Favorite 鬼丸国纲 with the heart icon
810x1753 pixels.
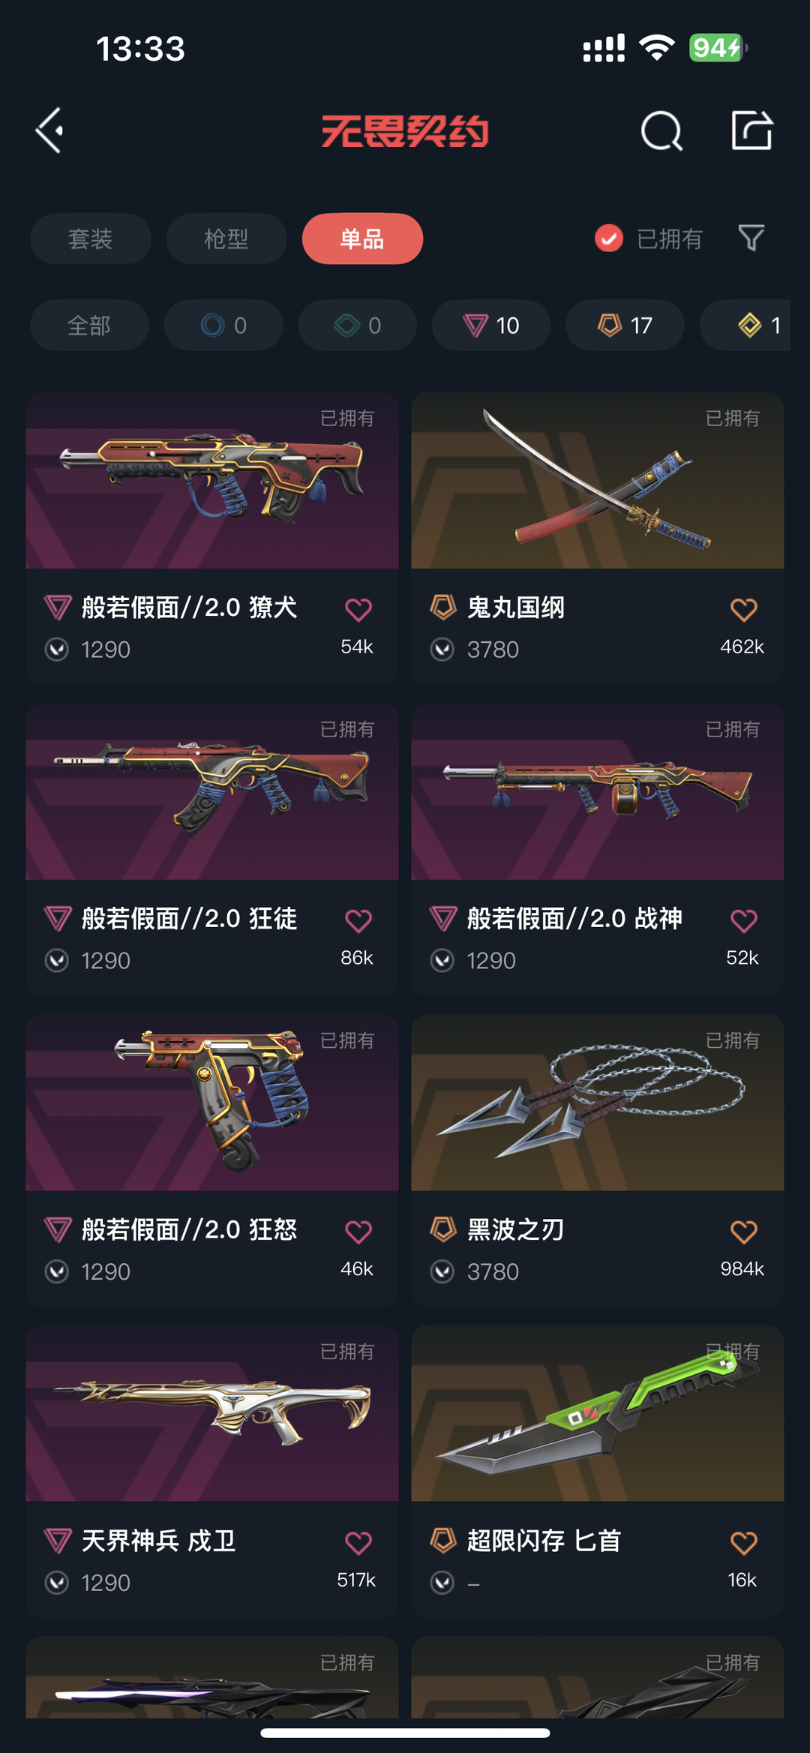pos(743,609)
